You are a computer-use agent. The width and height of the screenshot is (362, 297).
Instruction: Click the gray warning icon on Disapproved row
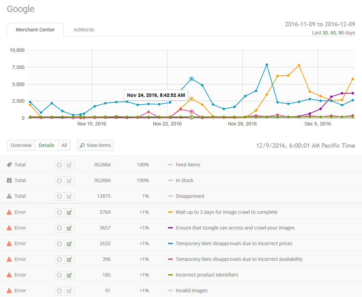pyautogui.click(x=9, y=196)
